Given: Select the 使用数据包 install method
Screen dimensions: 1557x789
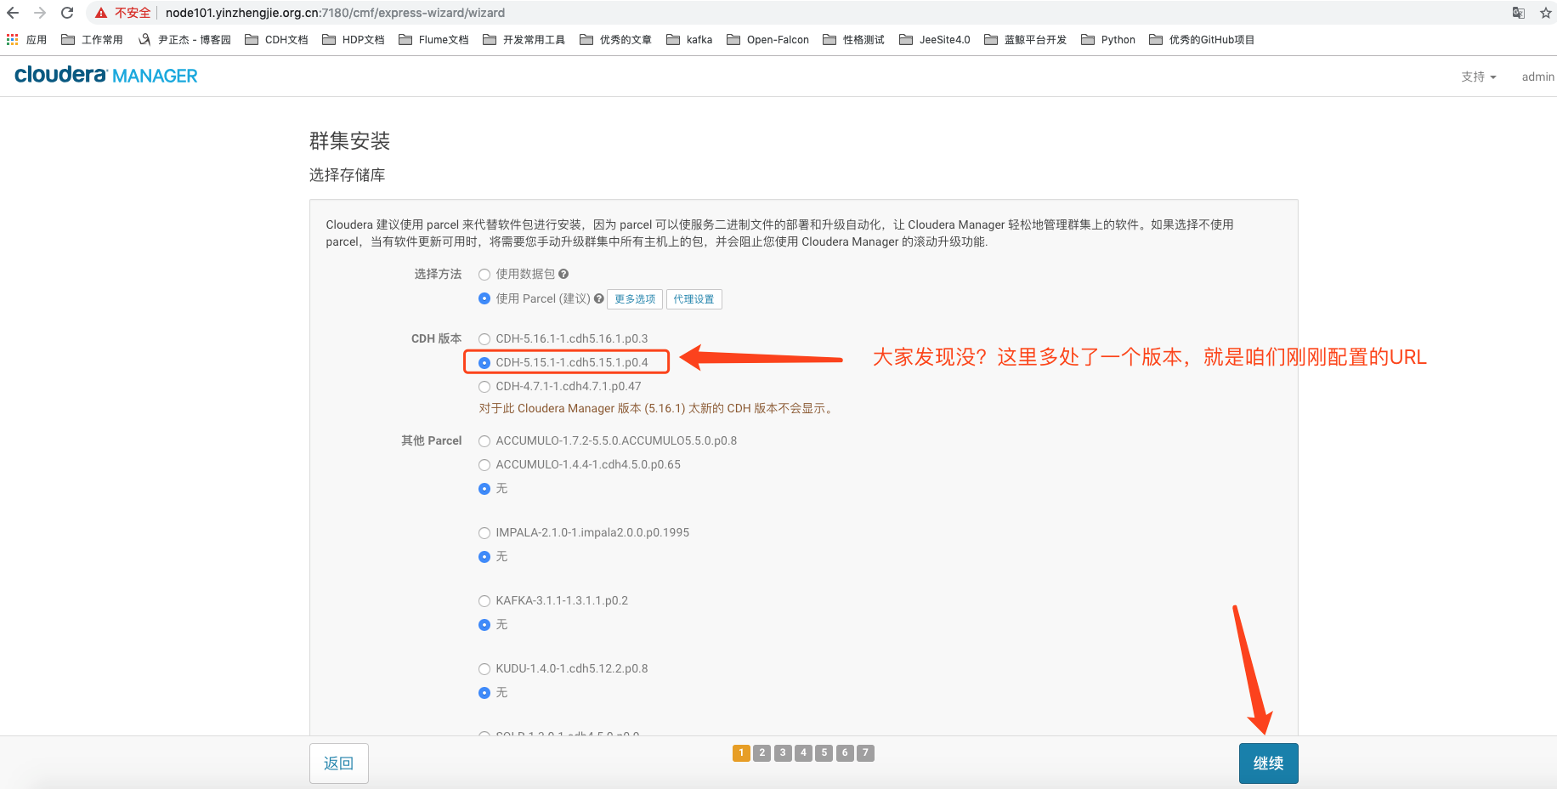Looking at the screenshot, I should [x=484, y=275].
